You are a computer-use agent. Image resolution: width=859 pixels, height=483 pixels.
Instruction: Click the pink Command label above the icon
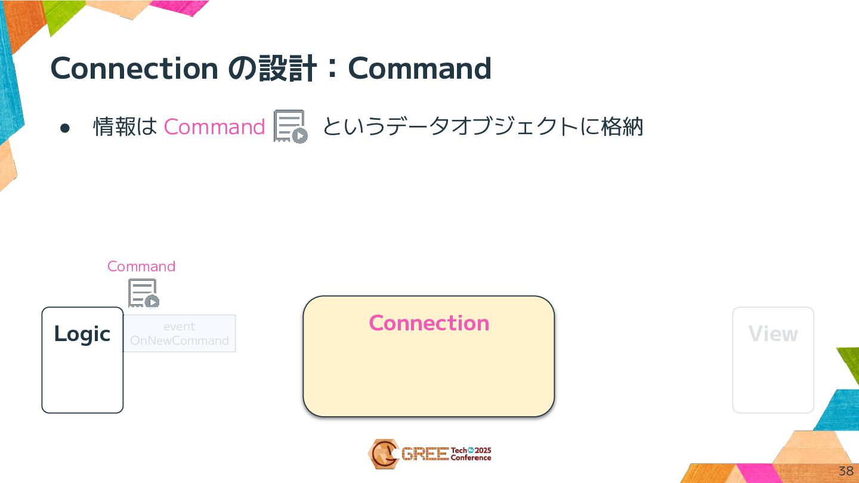[141, 266]
